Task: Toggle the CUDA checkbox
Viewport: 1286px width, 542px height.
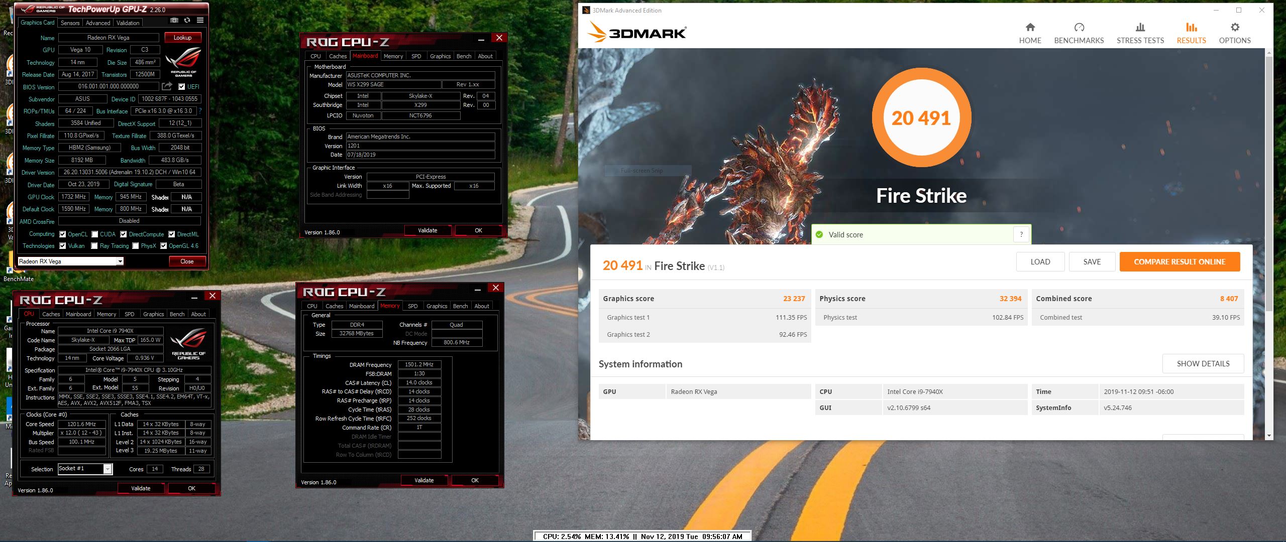Action: pos(94,234)
